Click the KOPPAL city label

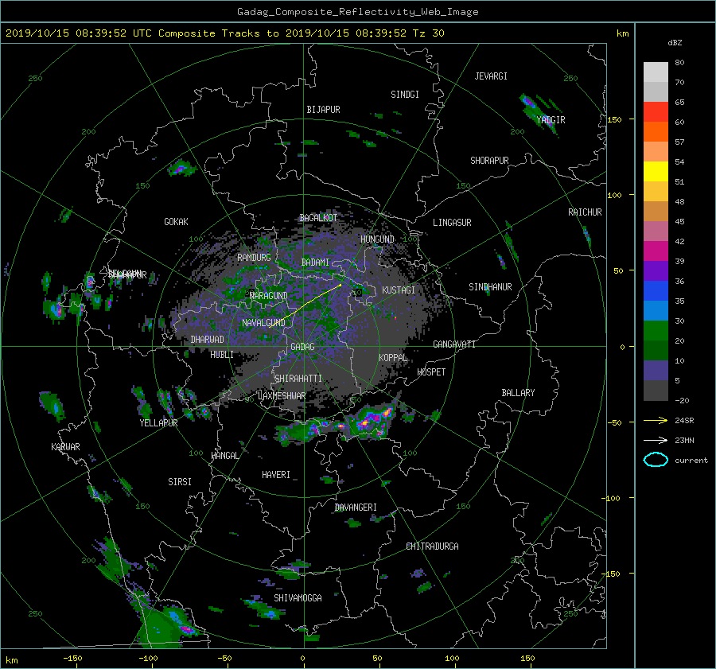pyautogui.click(x=393, y=358)
